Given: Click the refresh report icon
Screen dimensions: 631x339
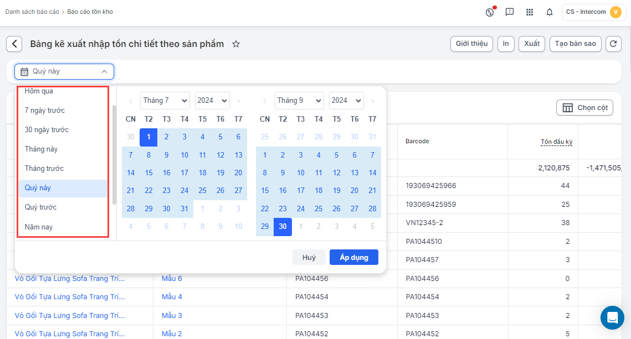Looking at the screenshot, I should (613, 44).
